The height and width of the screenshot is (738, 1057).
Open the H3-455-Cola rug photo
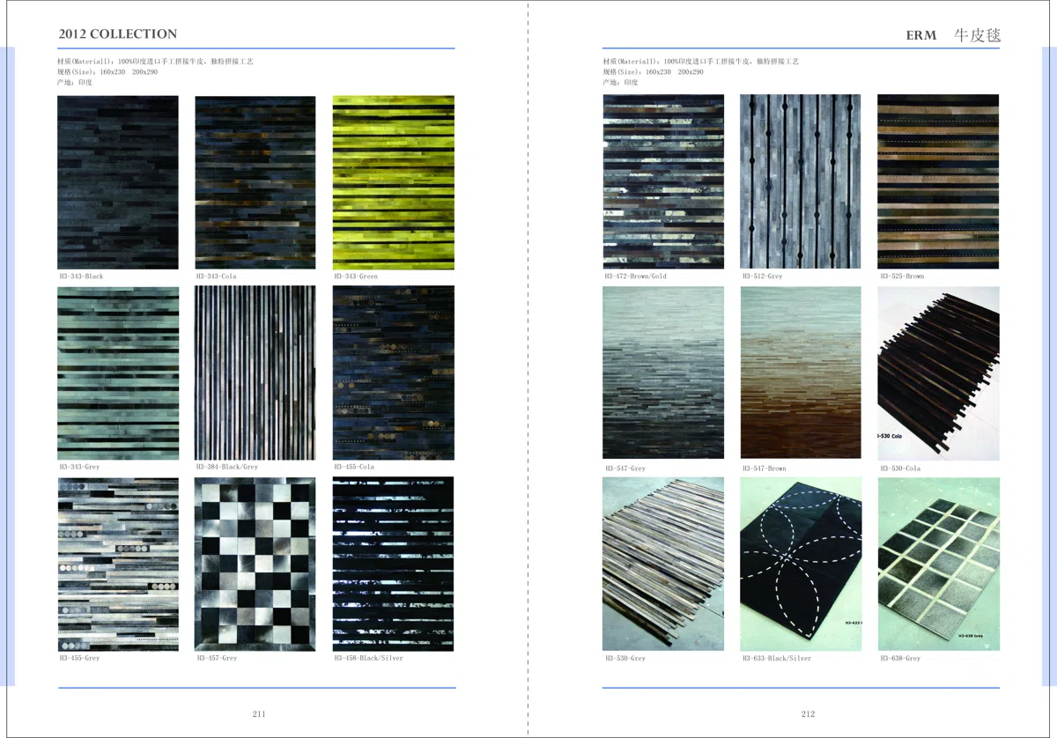[394, 373]
